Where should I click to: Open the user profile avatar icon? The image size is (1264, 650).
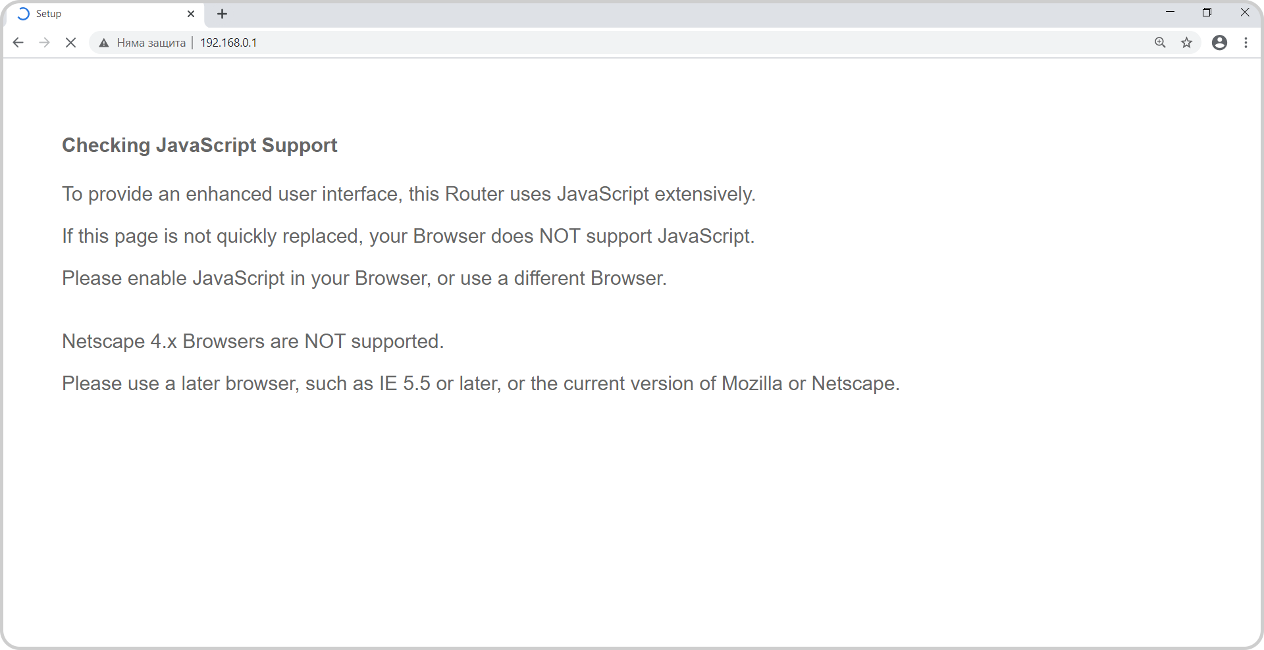tap(1219, 43)
